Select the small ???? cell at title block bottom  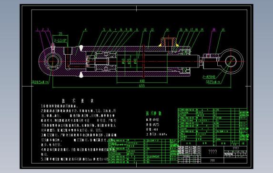(212, 161)
